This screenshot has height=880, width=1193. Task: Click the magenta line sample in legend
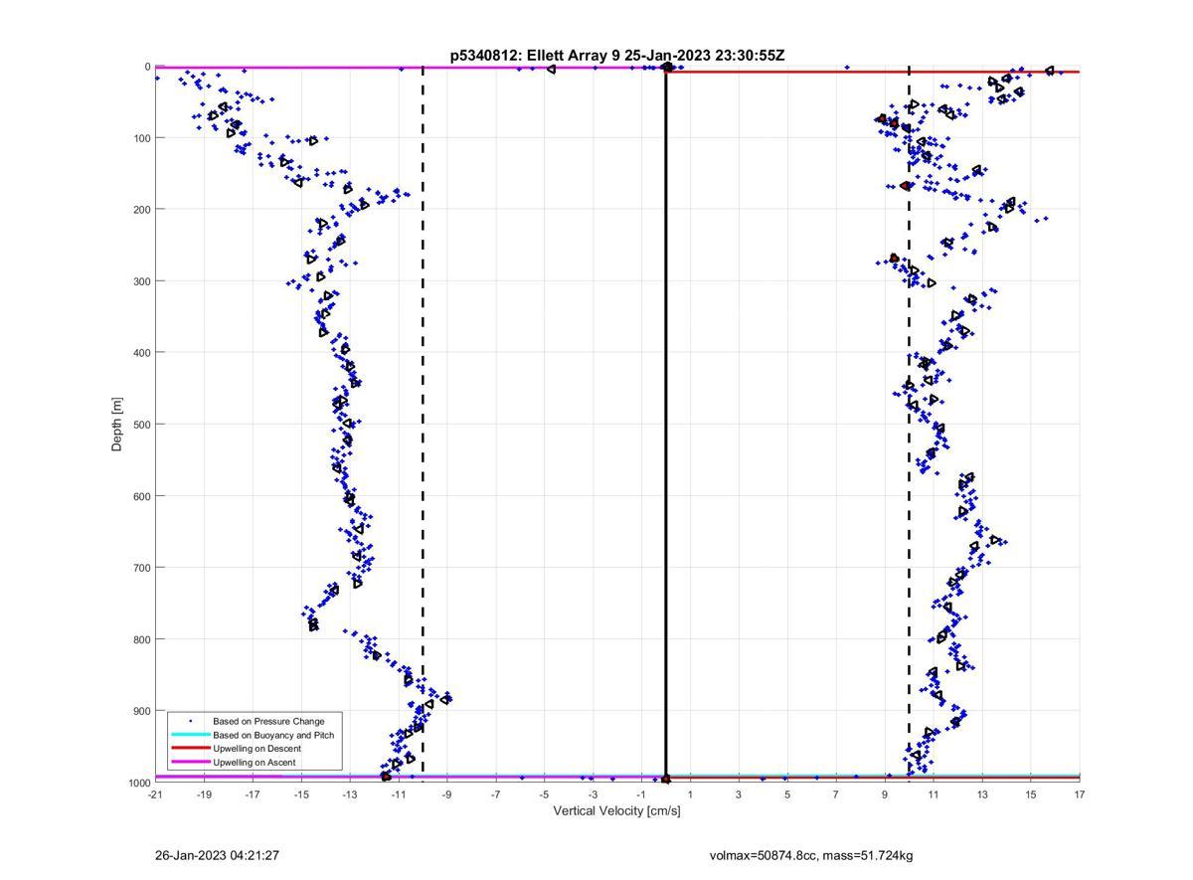click(x=190, y=763)
